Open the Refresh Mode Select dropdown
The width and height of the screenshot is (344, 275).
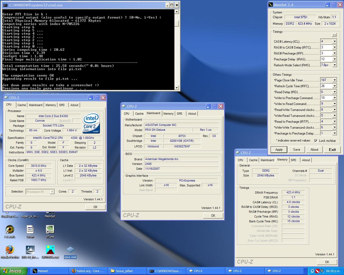click(x=335, y=65)
